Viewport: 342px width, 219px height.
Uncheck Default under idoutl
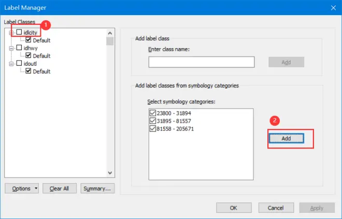tap(28, 71)
